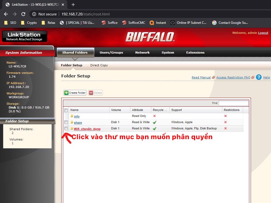Open the SofficeCMC bookmark
Viewport: 271px width, 203px height.
(134, 23)
